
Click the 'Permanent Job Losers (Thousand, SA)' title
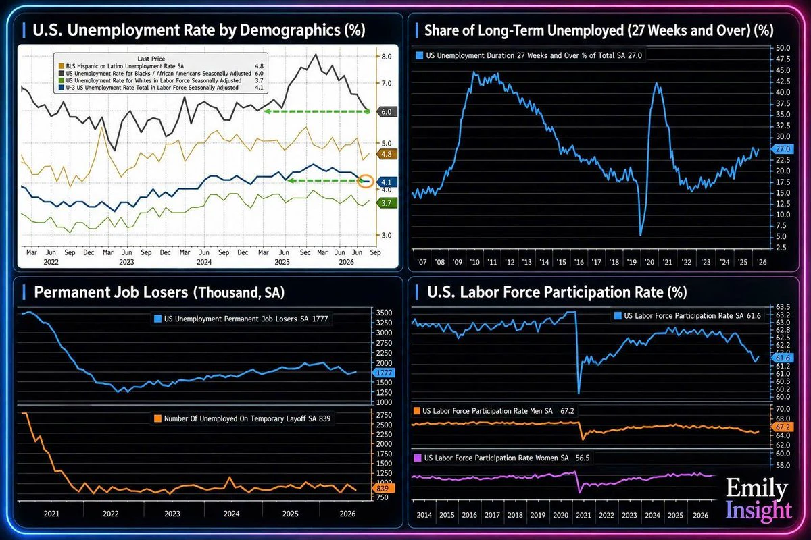pyautogui.click(x=159, y=292)
